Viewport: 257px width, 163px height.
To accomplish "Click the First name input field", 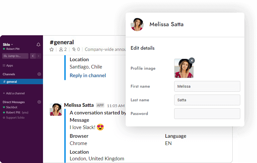I will tap(207, 86).
